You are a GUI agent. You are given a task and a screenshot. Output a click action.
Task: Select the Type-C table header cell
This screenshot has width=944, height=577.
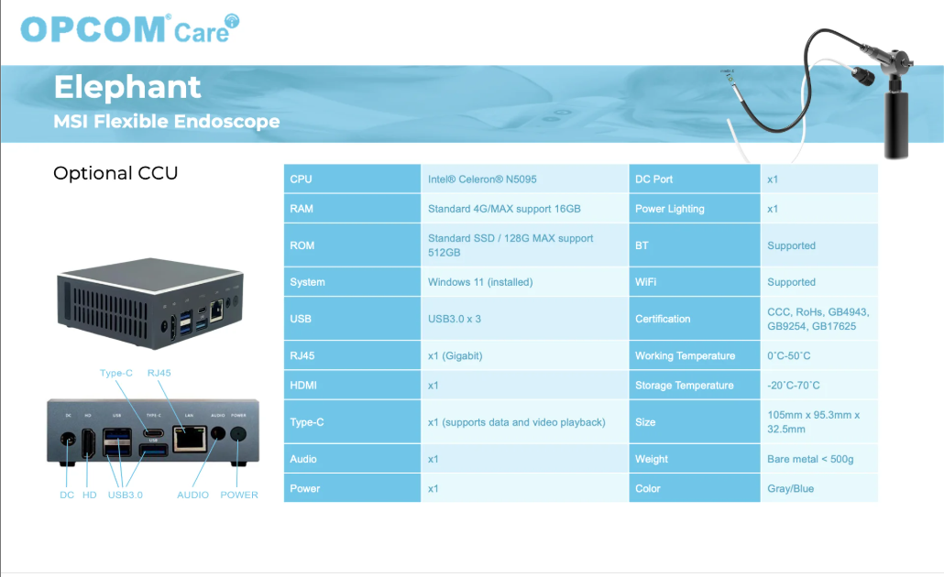352,422
